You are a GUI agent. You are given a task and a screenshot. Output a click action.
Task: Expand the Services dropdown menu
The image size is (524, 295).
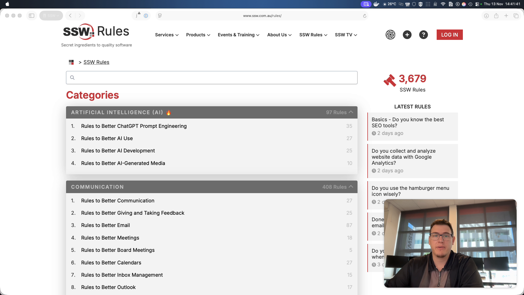167,35
